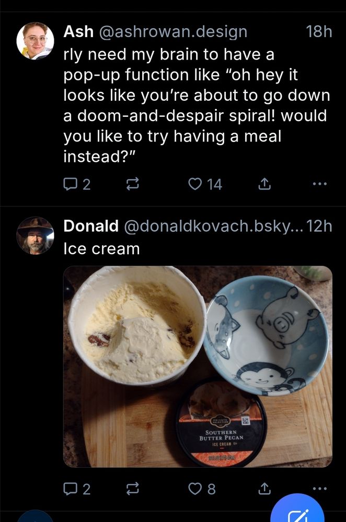Open Ash's profile picture
Viewport: 346px width, 522px height.
36,41
